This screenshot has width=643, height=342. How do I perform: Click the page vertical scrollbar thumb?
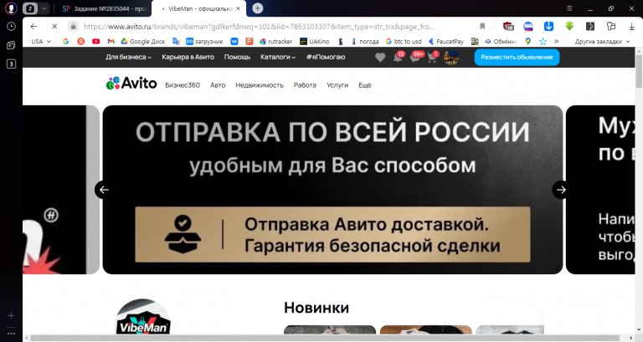(x=639, y=70)
